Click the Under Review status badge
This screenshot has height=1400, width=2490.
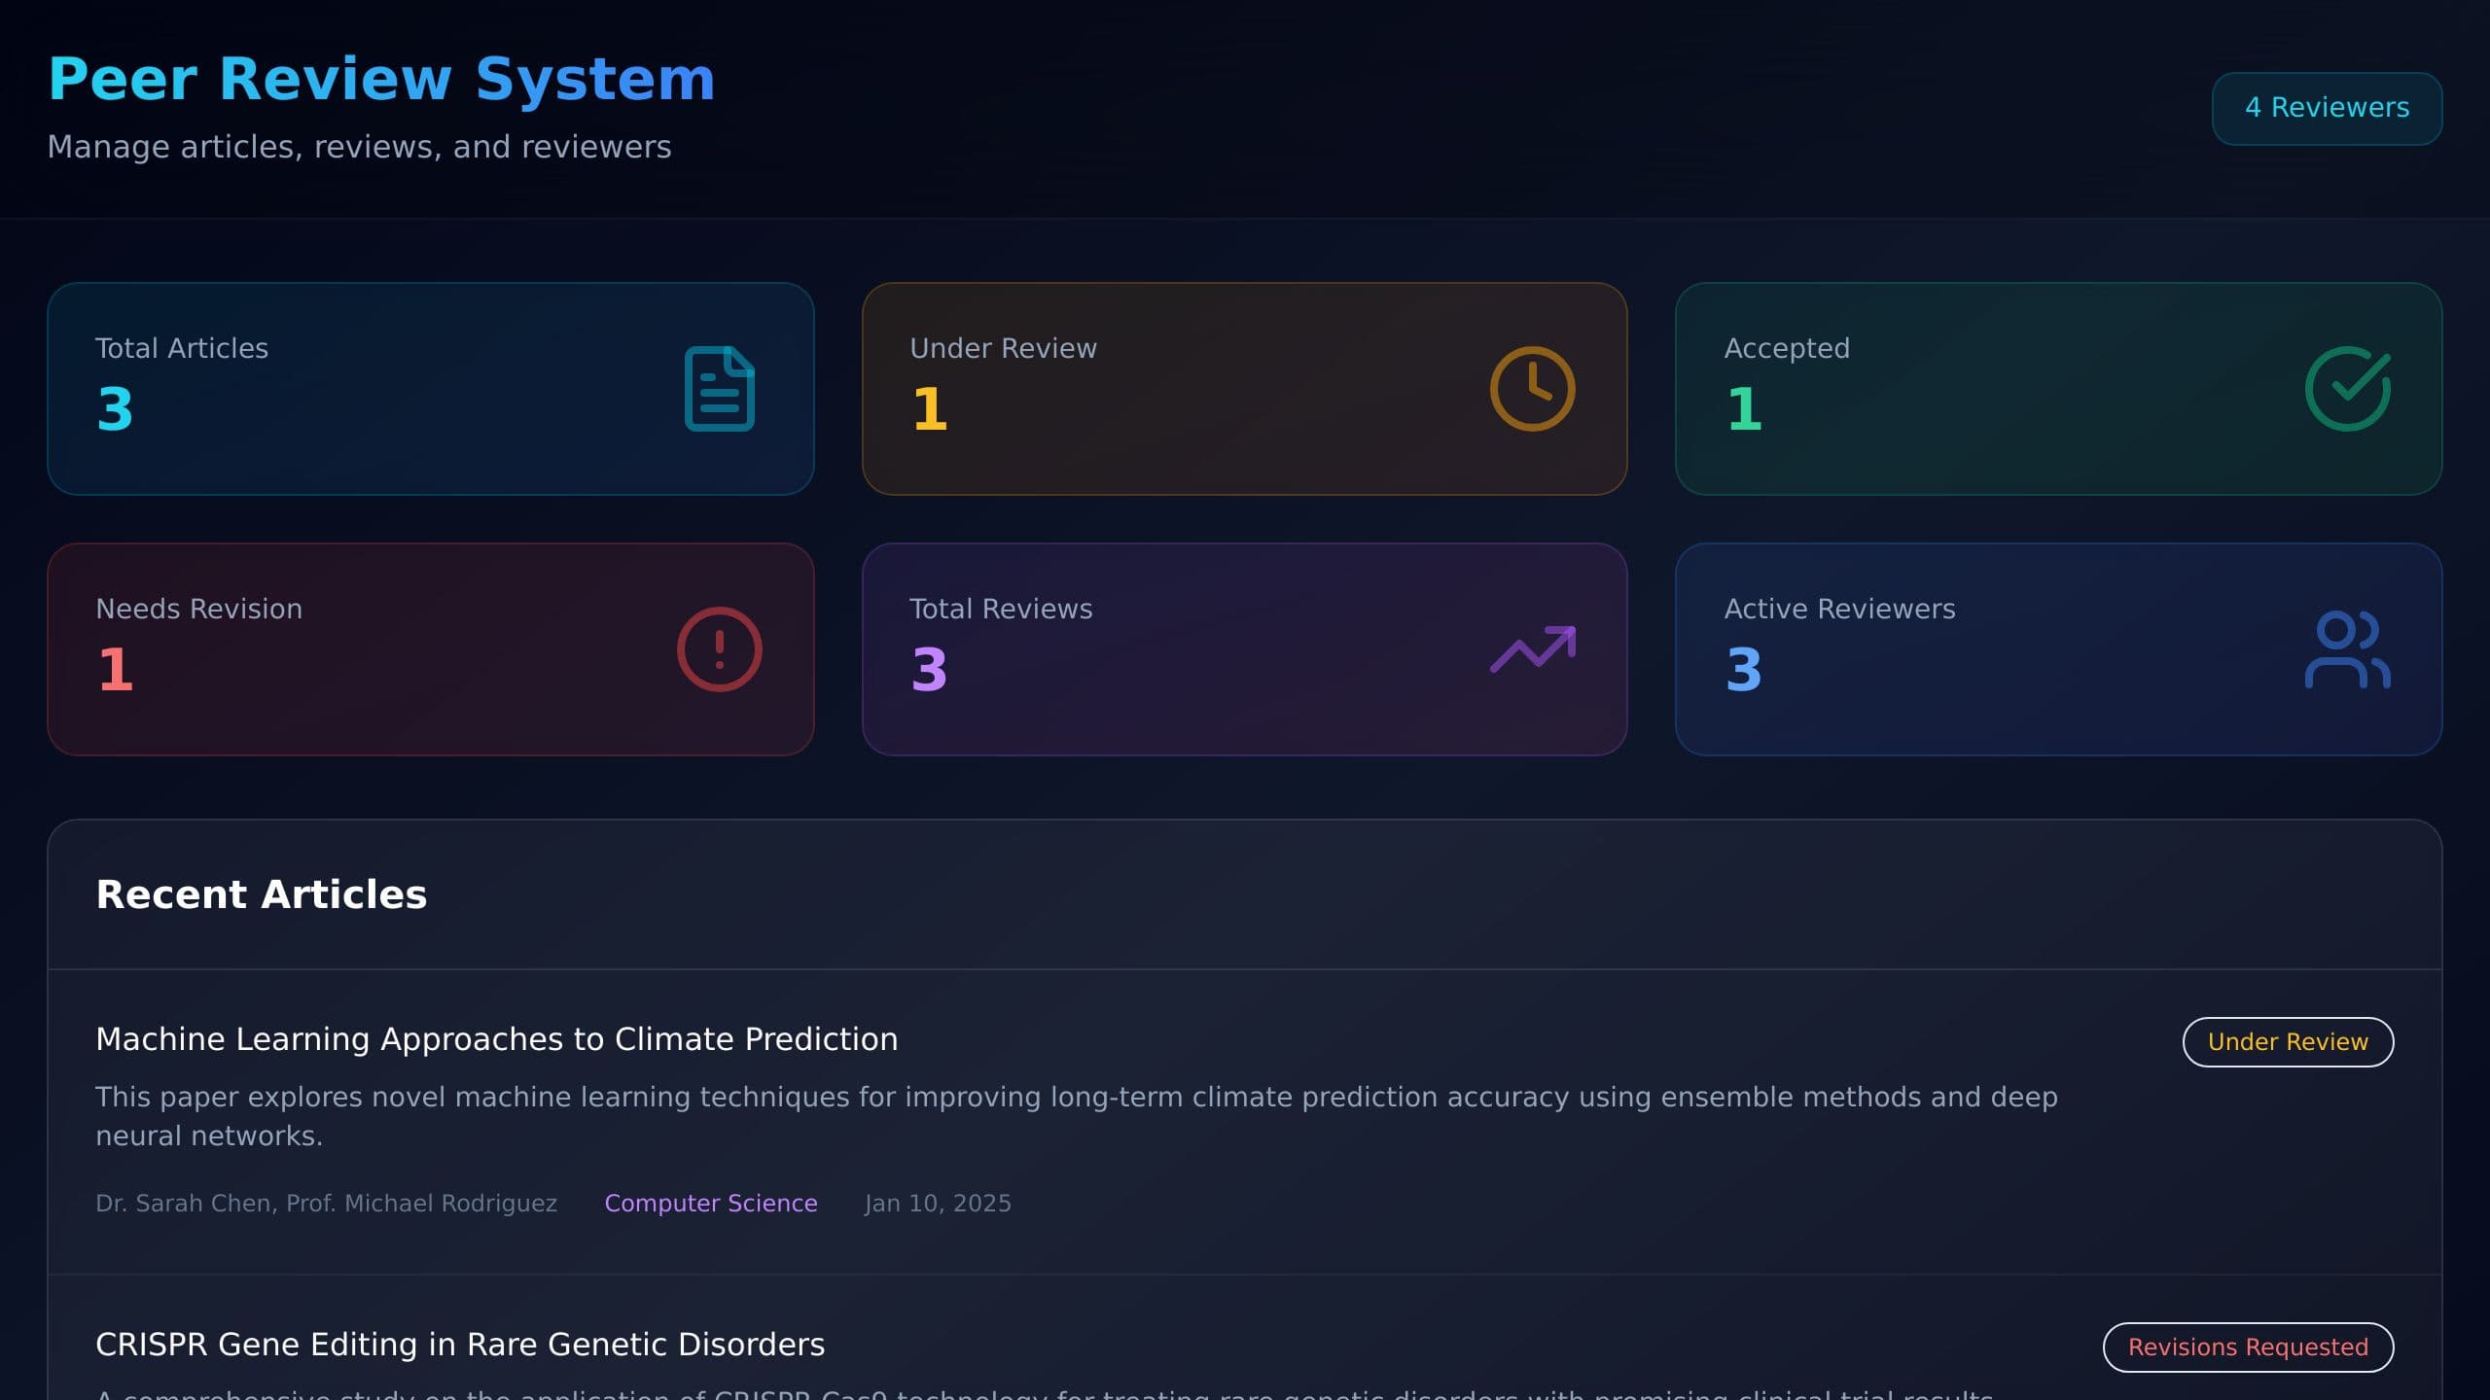[2288, 1042]
